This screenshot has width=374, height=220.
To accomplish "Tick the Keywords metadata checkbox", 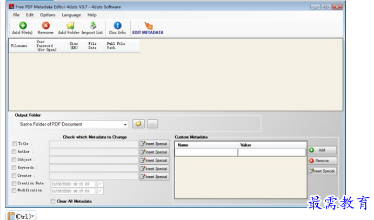I will [14, 168].
